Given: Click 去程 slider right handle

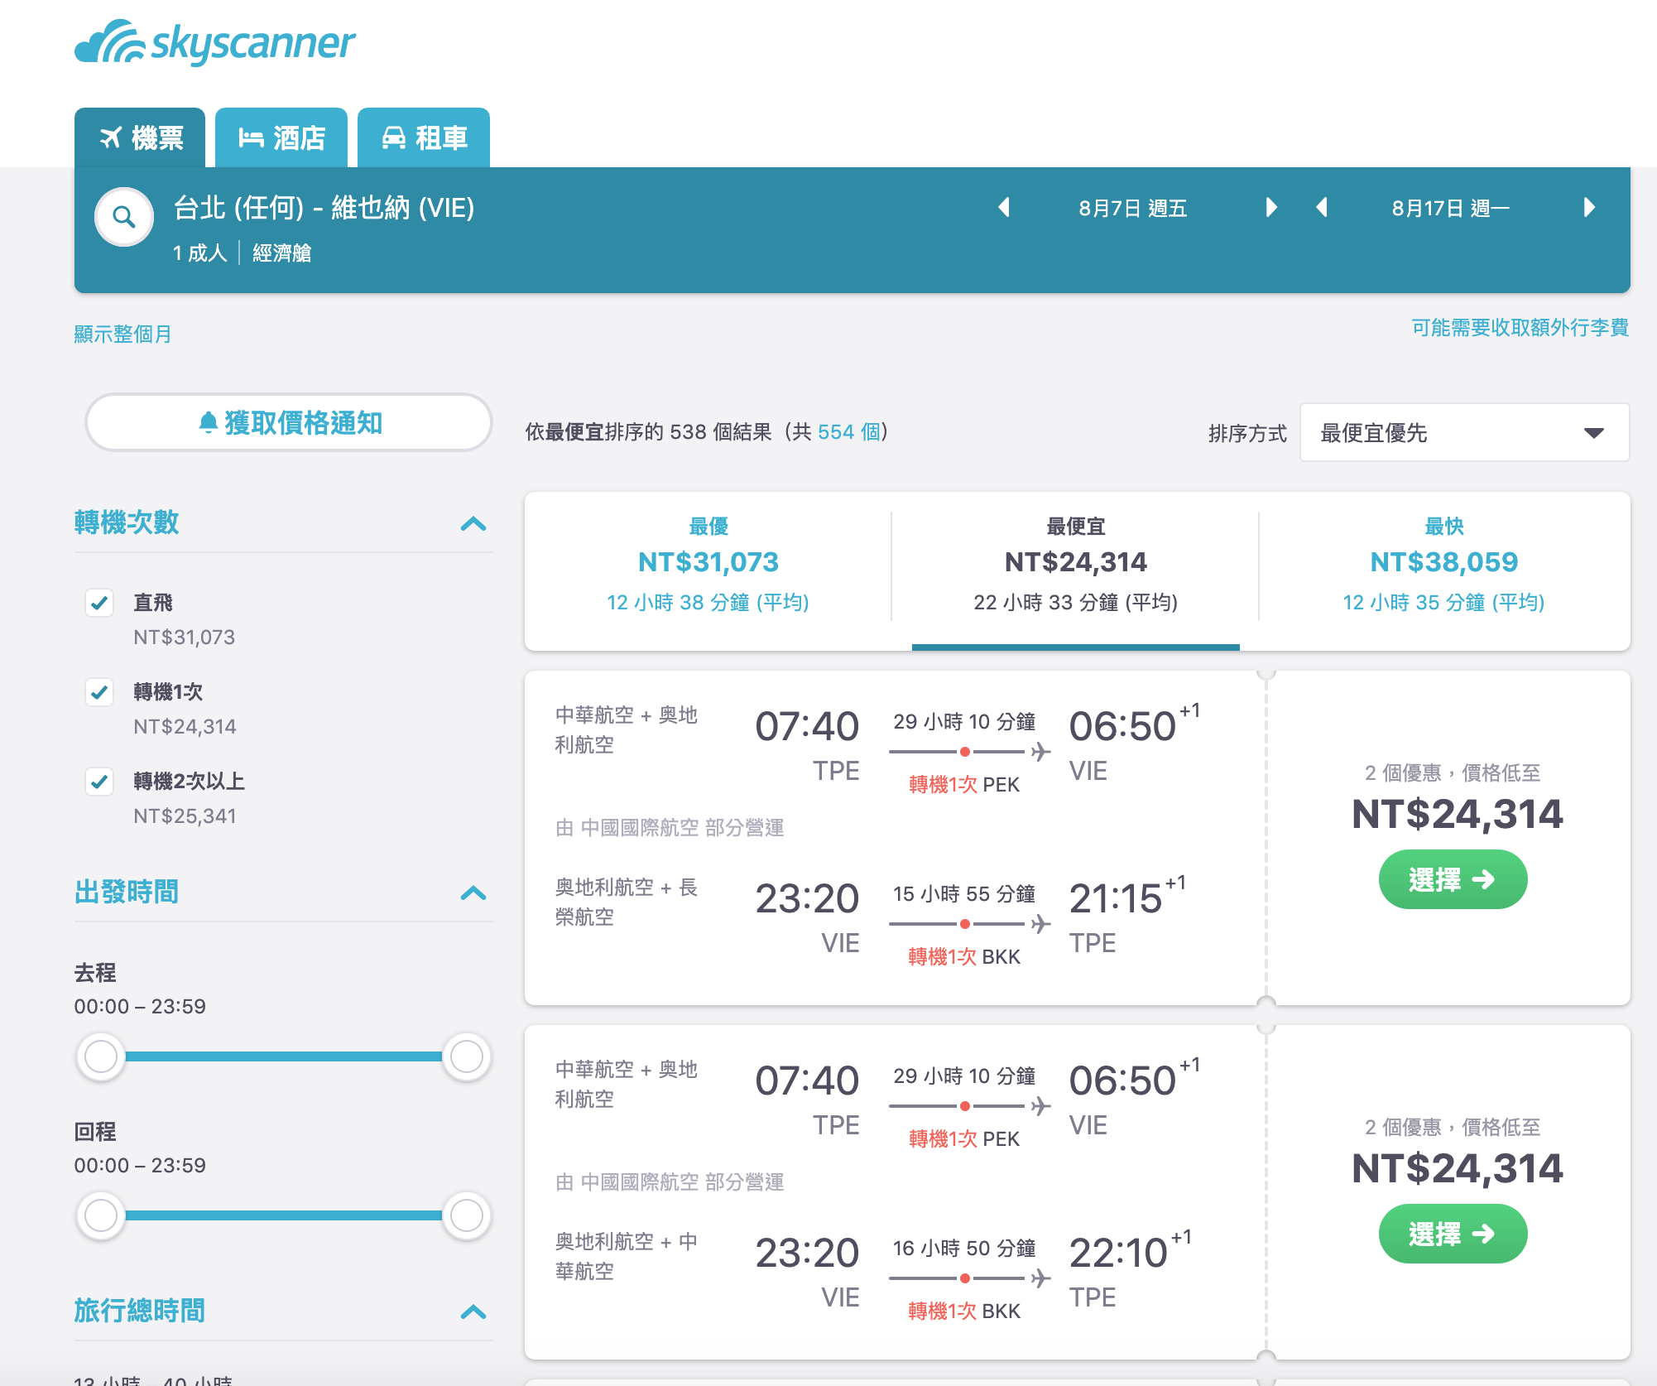Looking at the screenshot, I should point(467,1056).
